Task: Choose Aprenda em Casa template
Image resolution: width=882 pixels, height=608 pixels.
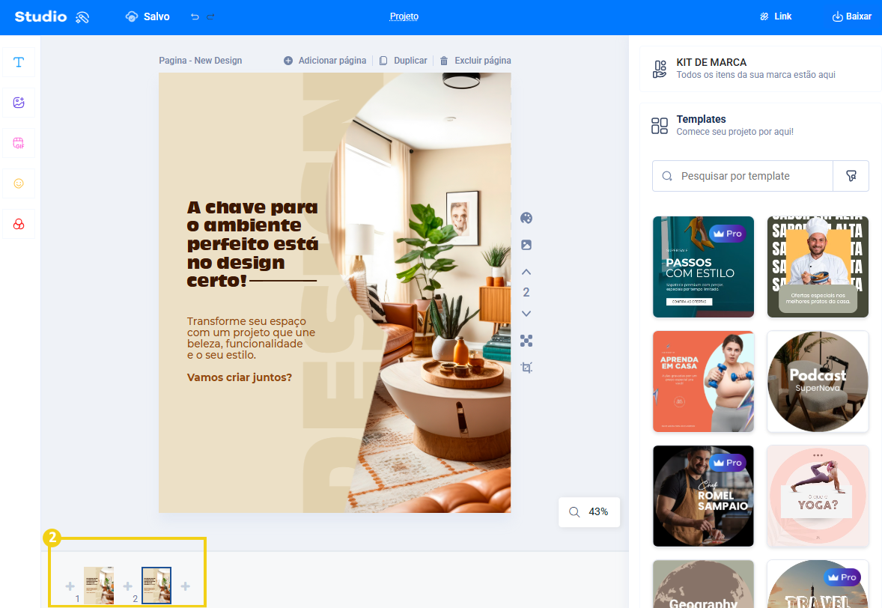Action: 703,381
